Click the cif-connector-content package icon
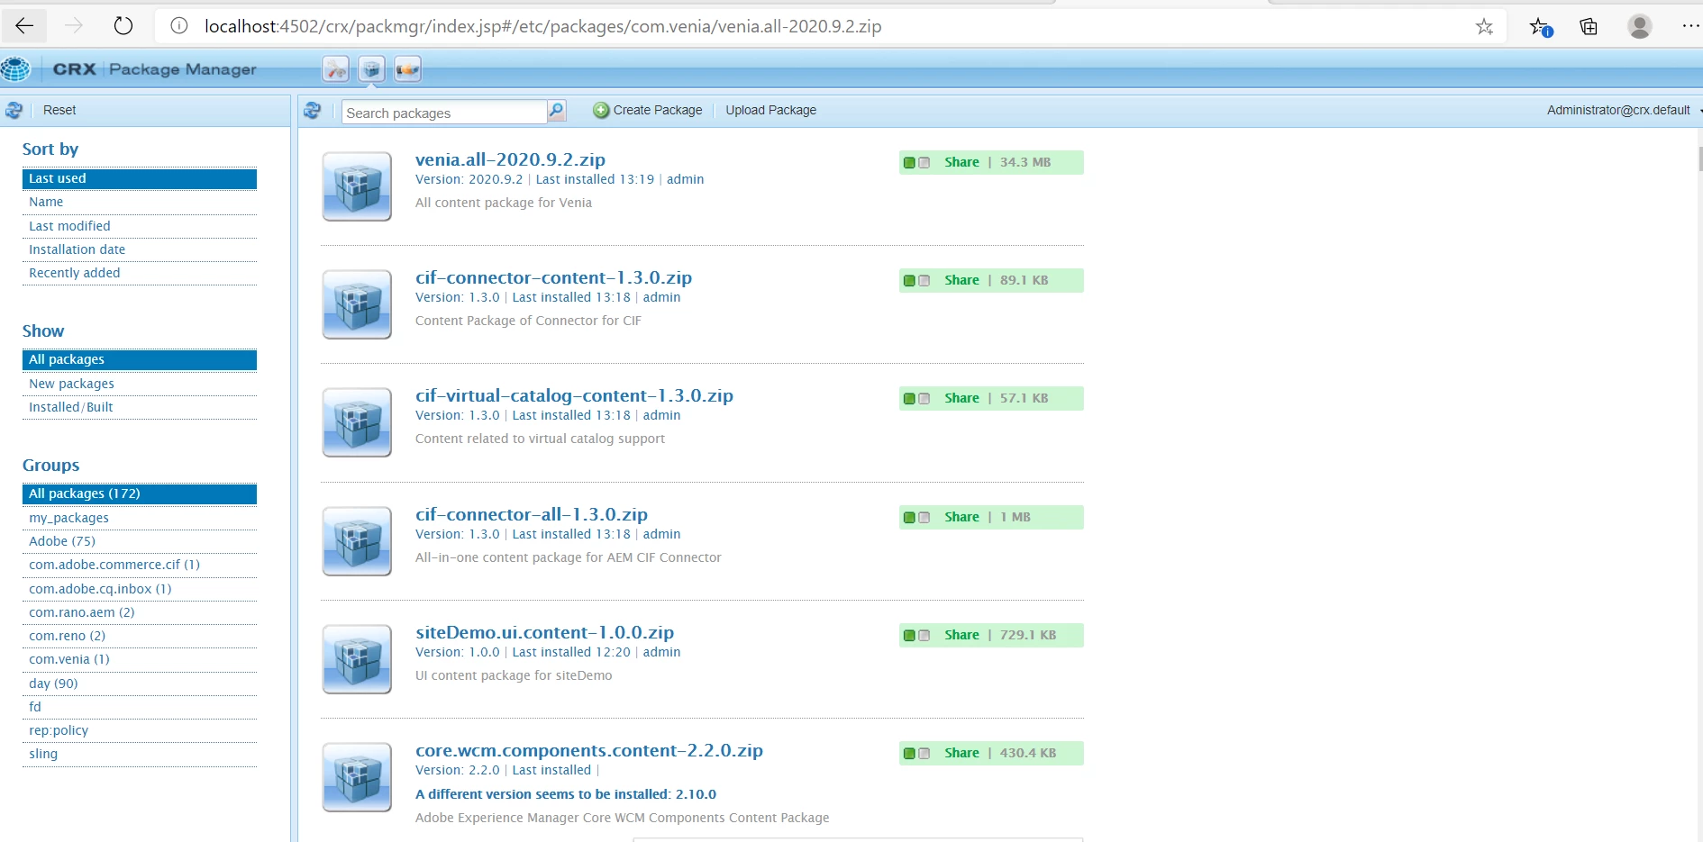 point(357,304)
